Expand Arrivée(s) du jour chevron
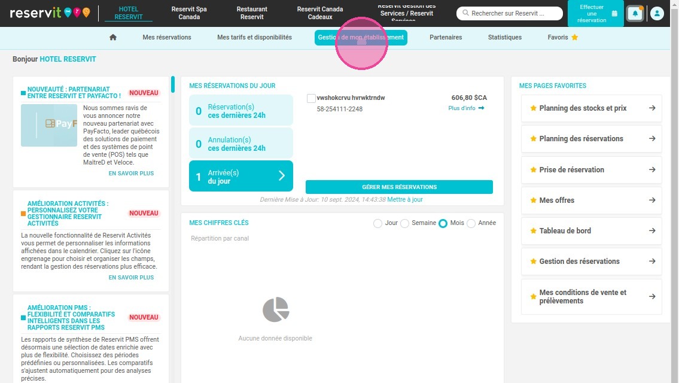 tap(282, 175)
